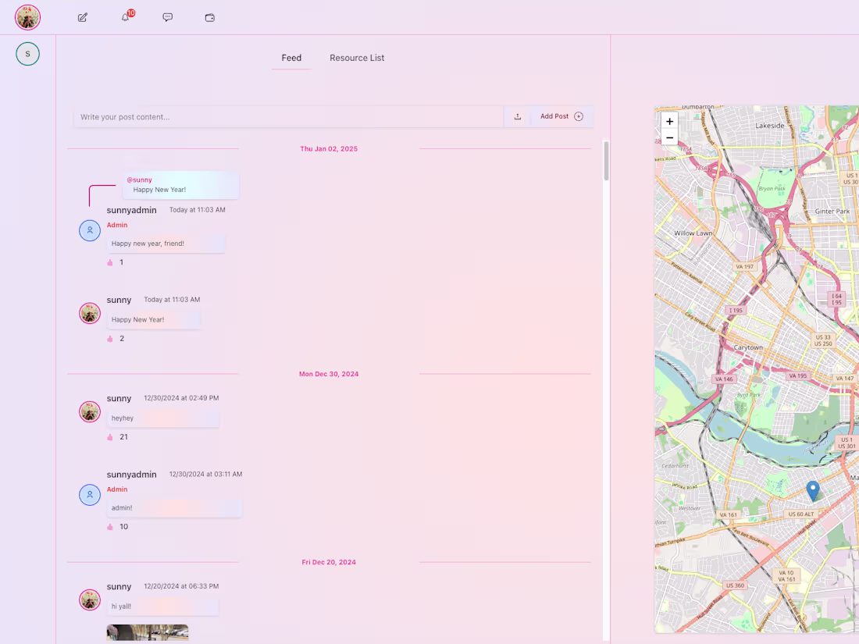Click the blue location marker on map
Viewport: 859px width, 644px height.
(813, 491)
